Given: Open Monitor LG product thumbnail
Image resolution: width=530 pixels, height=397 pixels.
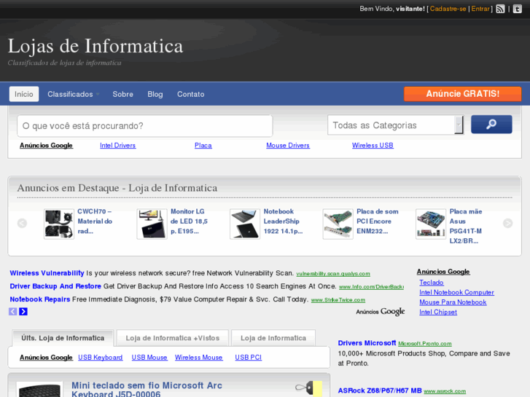Looking at the screenshot, I should pyautogui.click(x=152, y=224).
